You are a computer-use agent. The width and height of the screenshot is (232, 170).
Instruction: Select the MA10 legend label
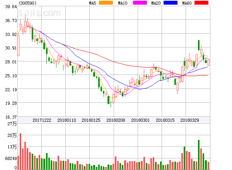click(x=123, y=3)
